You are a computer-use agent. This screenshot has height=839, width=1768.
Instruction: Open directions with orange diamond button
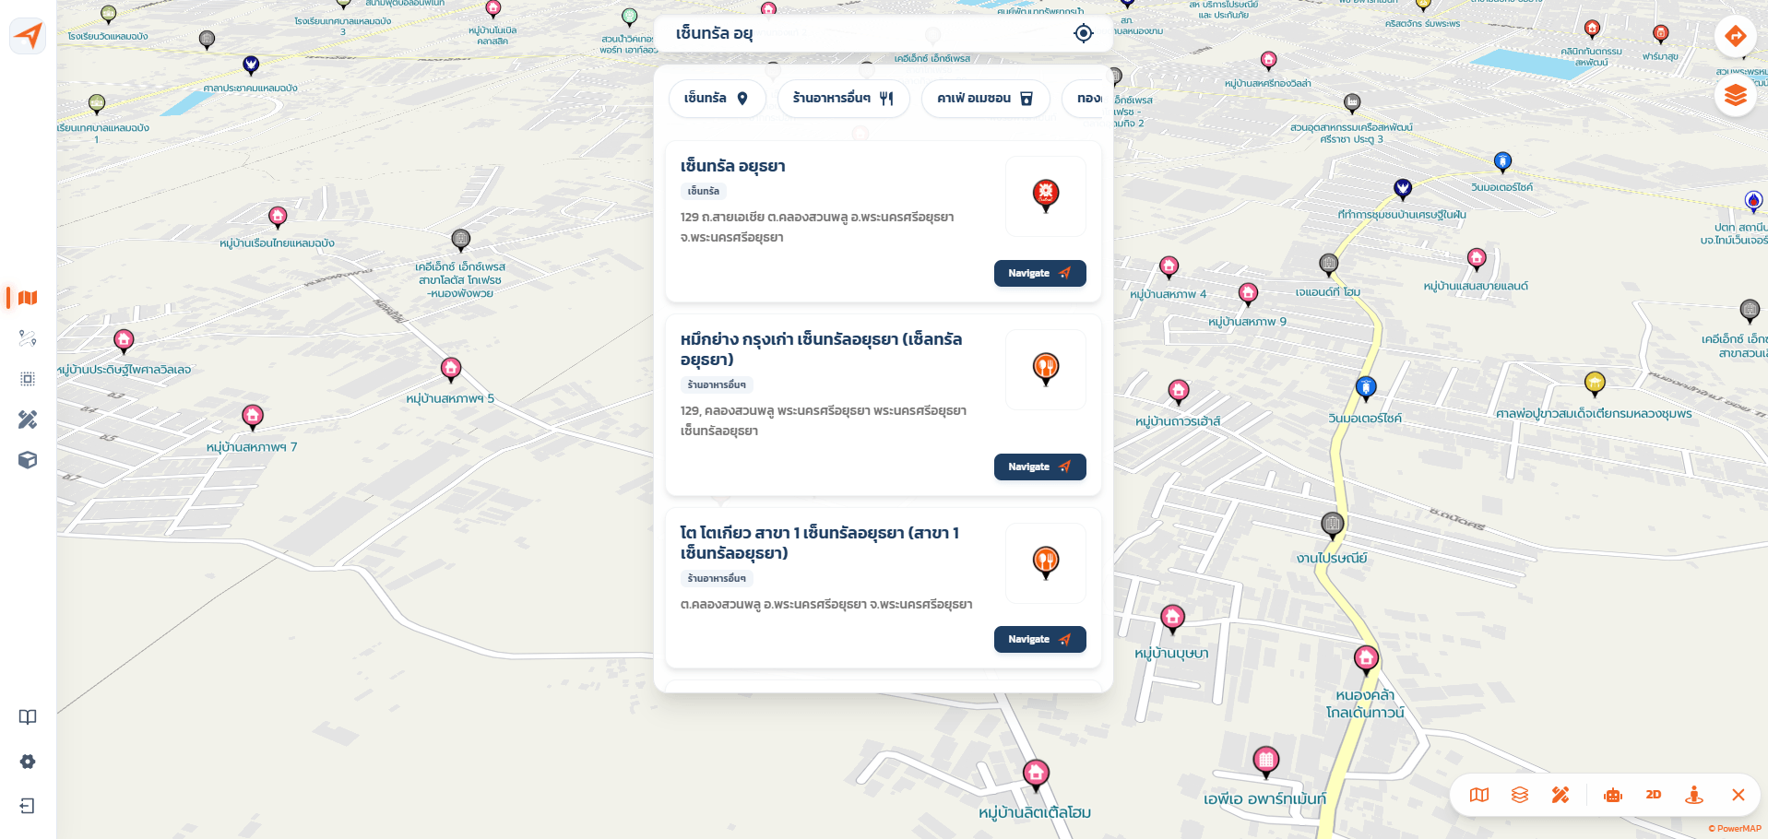click(x=1736, y=36)
